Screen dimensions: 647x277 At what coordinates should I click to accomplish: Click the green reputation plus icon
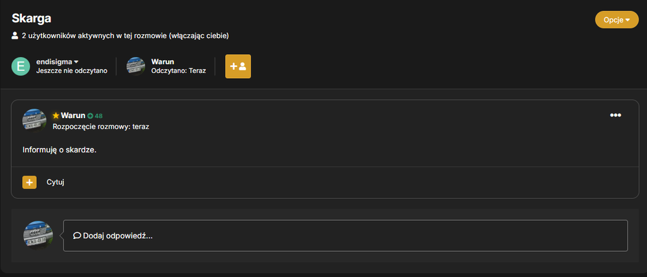pyautogui.click(x=90, y=116)
